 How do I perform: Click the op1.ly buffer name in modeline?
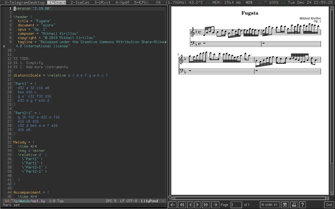tap(38, 201)
